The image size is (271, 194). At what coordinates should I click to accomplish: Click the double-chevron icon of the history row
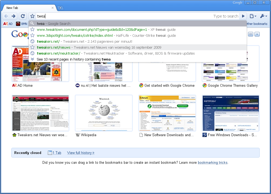point(32,59)
